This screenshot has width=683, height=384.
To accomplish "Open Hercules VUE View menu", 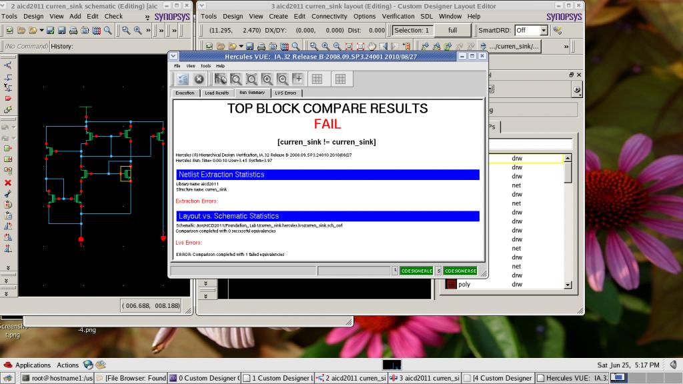I will (191, 66).
